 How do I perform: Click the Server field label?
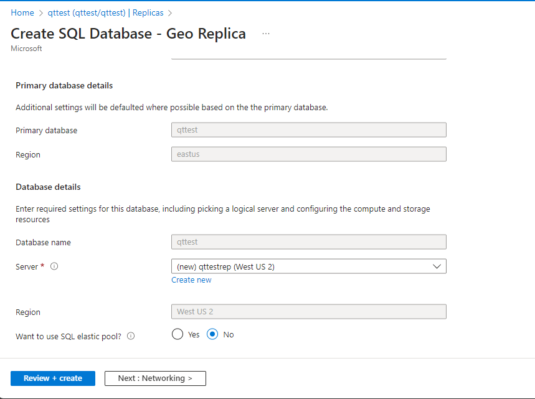click(x=27, y=266)
